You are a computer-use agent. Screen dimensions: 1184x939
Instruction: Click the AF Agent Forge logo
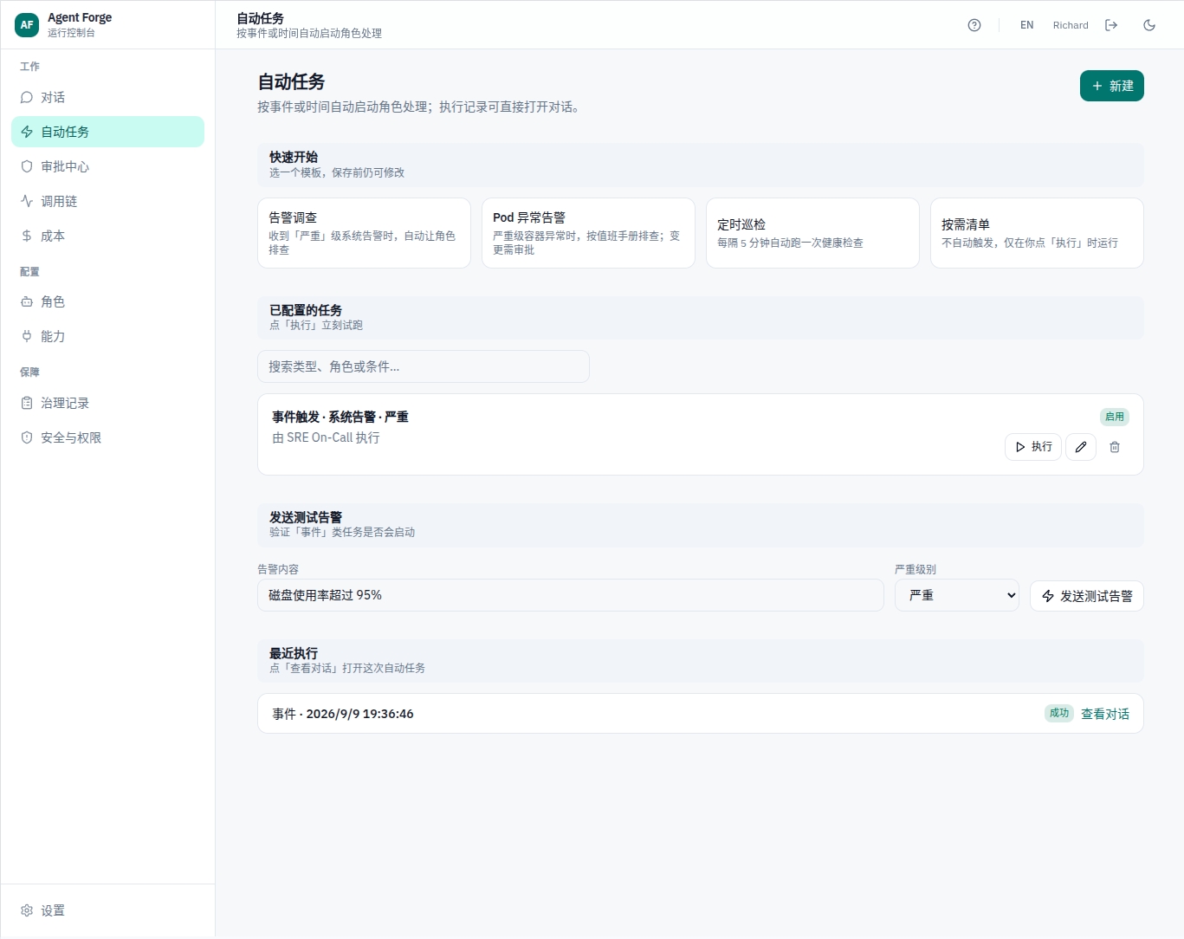(x=27, y=25)
